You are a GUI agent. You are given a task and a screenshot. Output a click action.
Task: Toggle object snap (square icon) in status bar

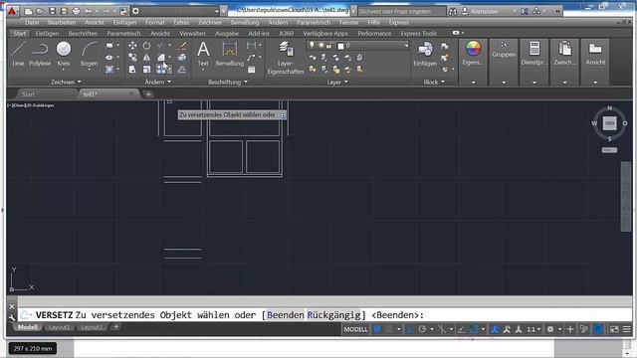point(474,329)
